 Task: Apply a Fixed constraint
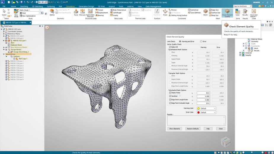pos(165,12)
